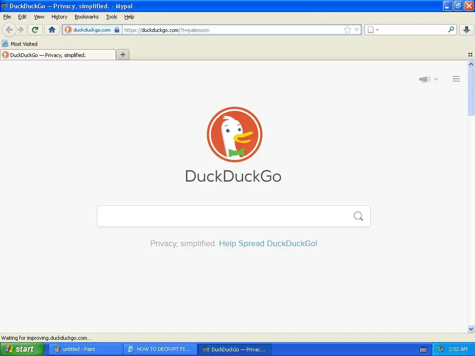Click the padlock security icon in address bar
The width and height of the screenshot is (475, 356).
coord(117,30)
